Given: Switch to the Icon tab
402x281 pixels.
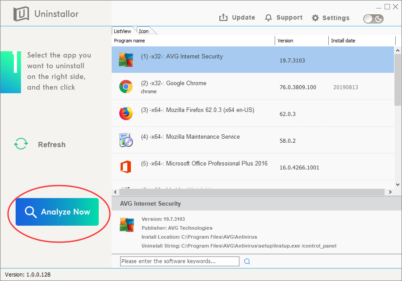Looking at the screenshot, I should click(x=144, y=31).
